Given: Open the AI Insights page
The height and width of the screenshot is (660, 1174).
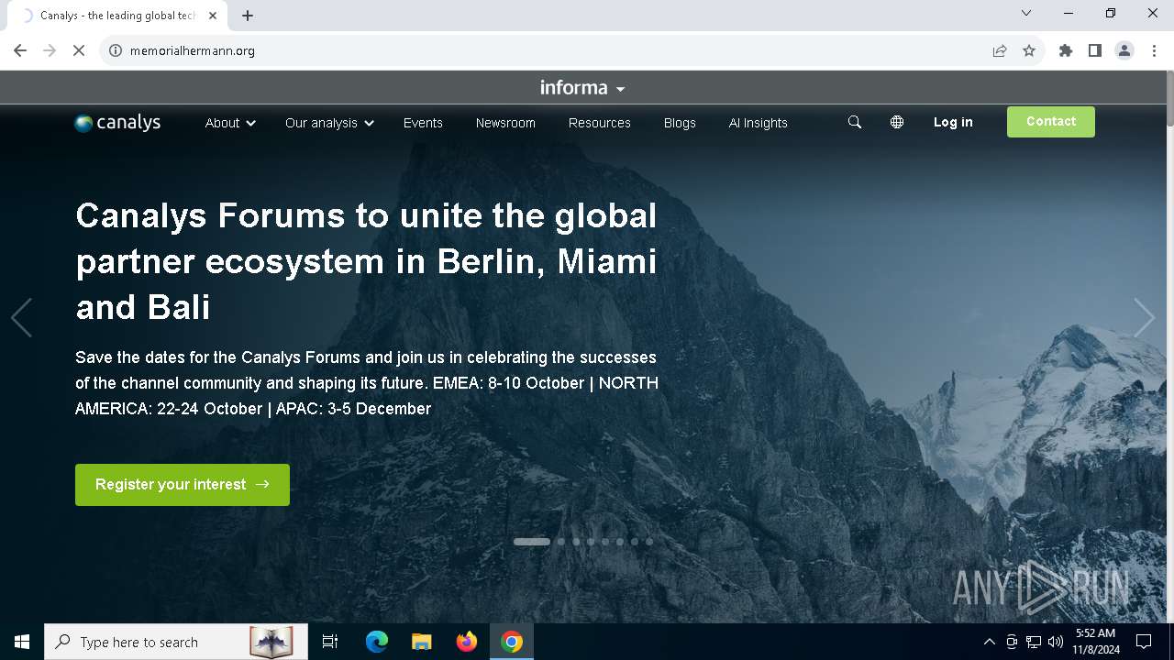Looking at the screenshot, I should [759, 123].
